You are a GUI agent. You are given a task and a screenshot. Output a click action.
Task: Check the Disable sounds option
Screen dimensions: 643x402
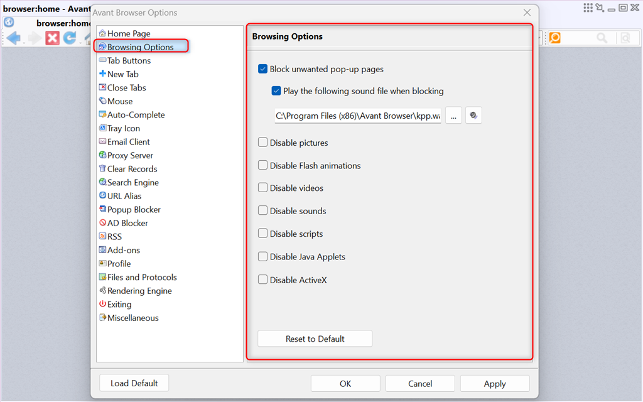tap(263, 211)
